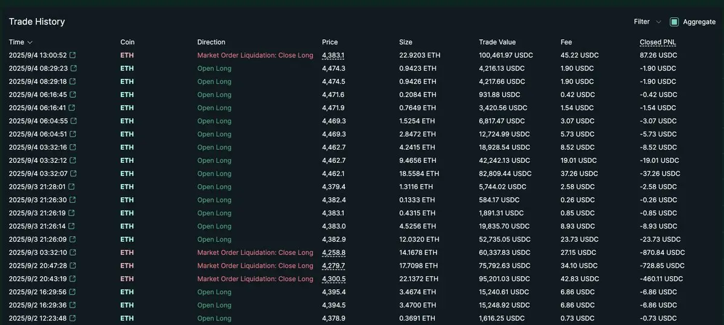Open explorer link icon for 2025/9/4 08:29:23 trade
Image resolution: width=724 pixels, height=325 pixels.
pyautogui.click(x=74, y=68)
